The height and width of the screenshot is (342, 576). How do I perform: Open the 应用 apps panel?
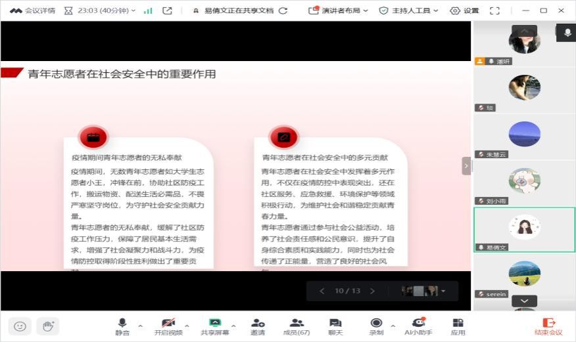click(458, 326)
